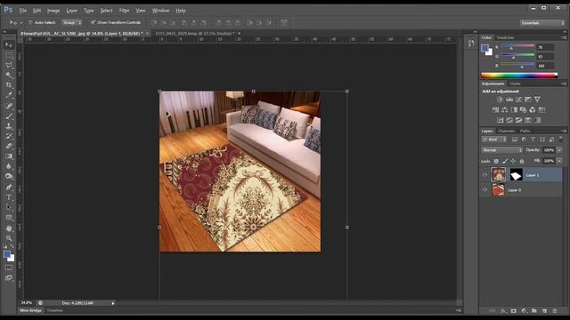Screen dimensions: 570x320
Task: Toggle lock transparent pixels
Action: click(496, 161)
